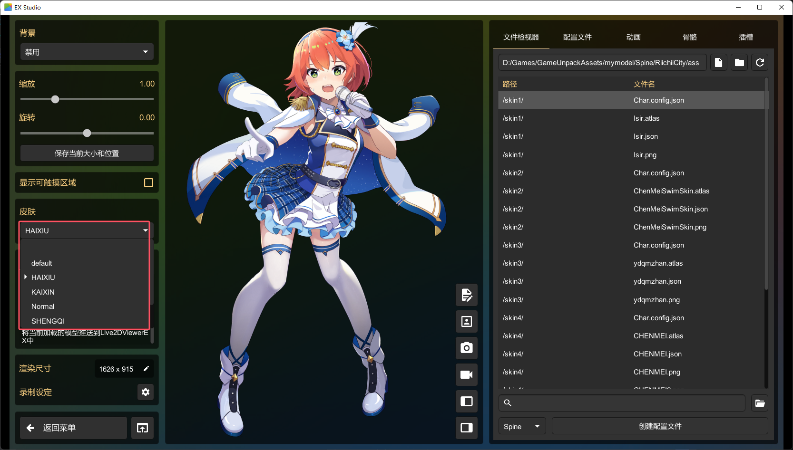Open recording settings gear icon
This screenshot has width=793, height=450.
[146, 392]
